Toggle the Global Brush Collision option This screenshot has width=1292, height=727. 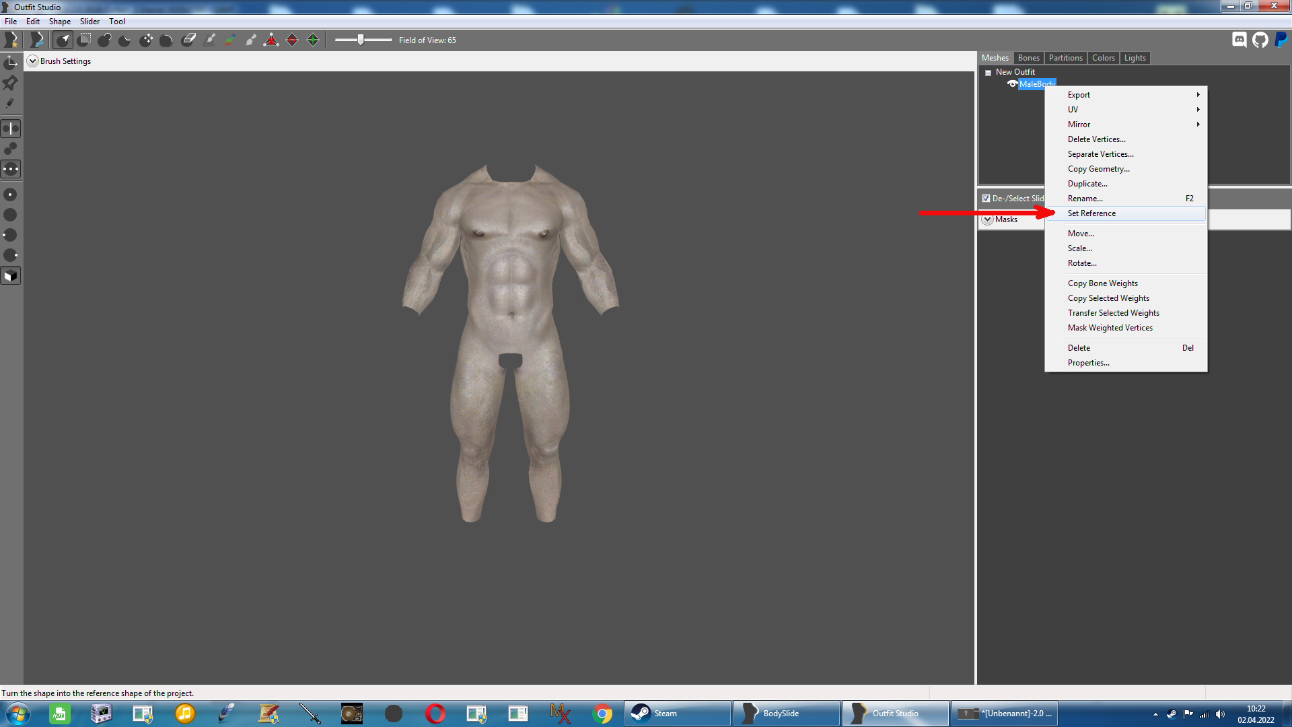click(11, 169)
